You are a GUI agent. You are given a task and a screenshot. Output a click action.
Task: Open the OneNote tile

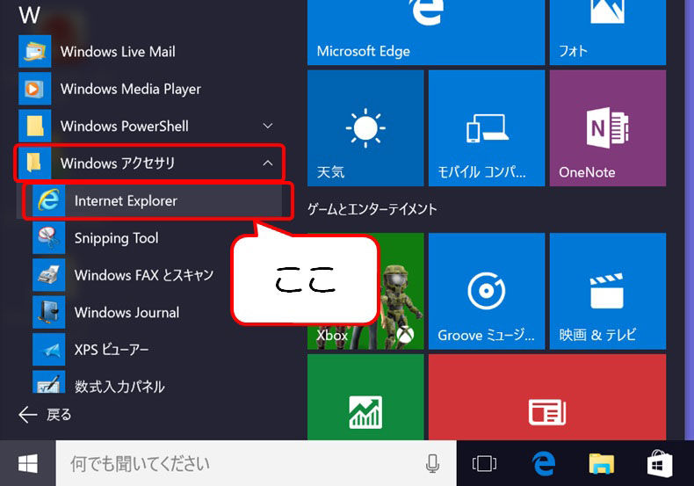(608, 128)
